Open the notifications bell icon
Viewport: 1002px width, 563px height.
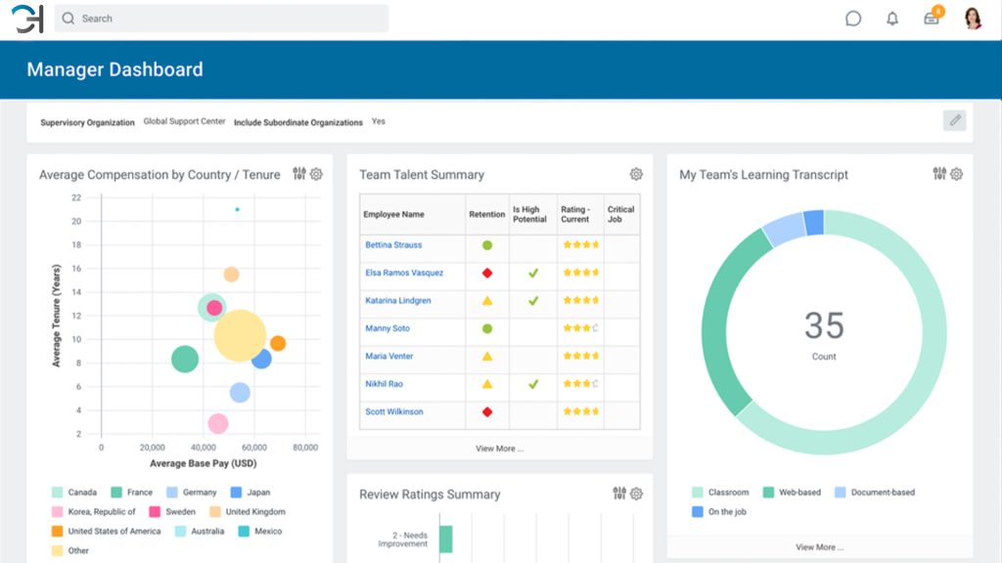892,18
